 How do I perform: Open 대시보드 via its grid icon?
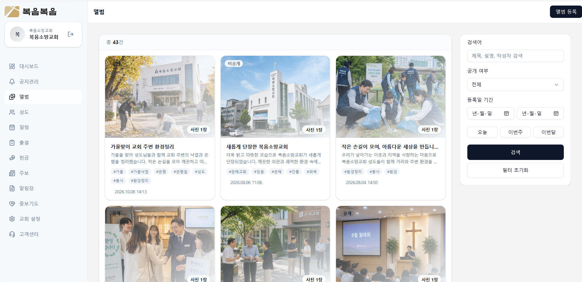click(12, 66)
